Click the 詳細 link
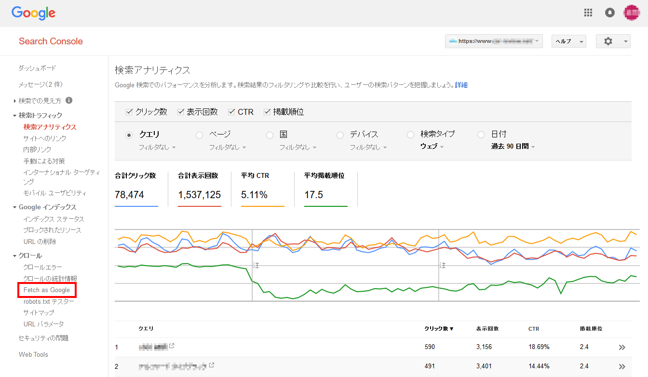This screenshot has width=648, height=377. coord(461,85)
